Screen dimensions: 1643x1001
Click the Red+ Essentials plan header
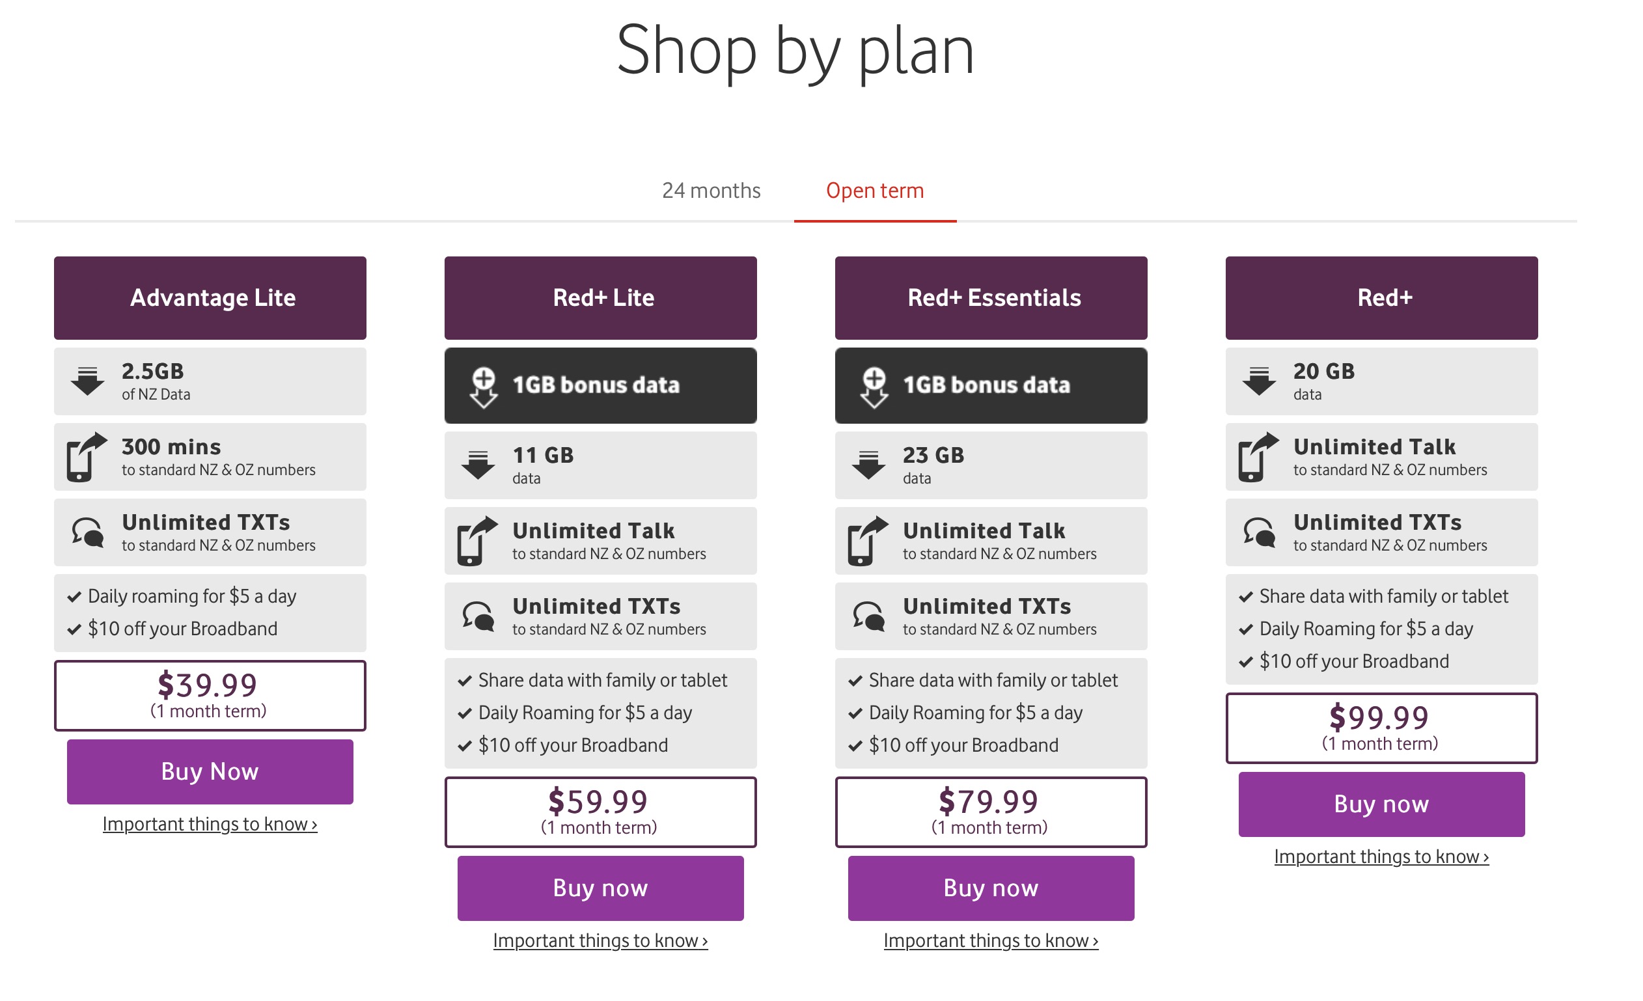(x=991, y=298)
